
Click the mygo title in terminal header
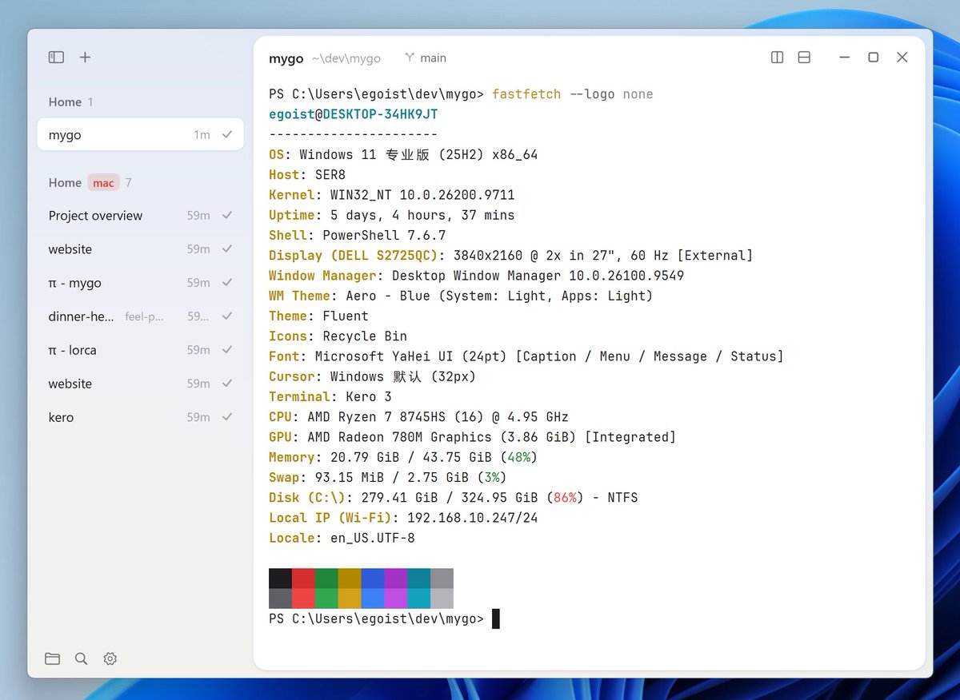[286, 58]
